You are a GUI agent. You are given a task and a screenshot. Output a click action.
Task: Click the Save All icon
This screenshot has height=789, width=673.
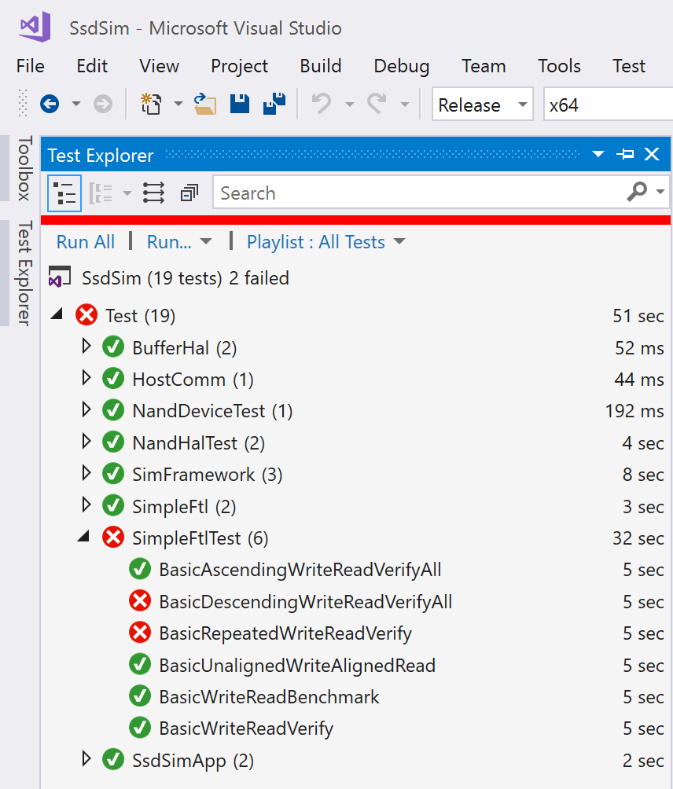274,104
